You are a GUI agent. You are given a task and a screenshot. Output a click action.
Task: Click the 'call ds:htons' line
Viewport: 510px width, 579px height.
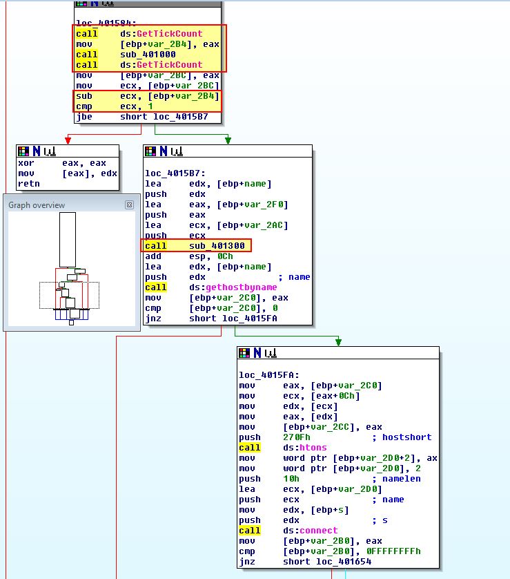click(283, 448)
